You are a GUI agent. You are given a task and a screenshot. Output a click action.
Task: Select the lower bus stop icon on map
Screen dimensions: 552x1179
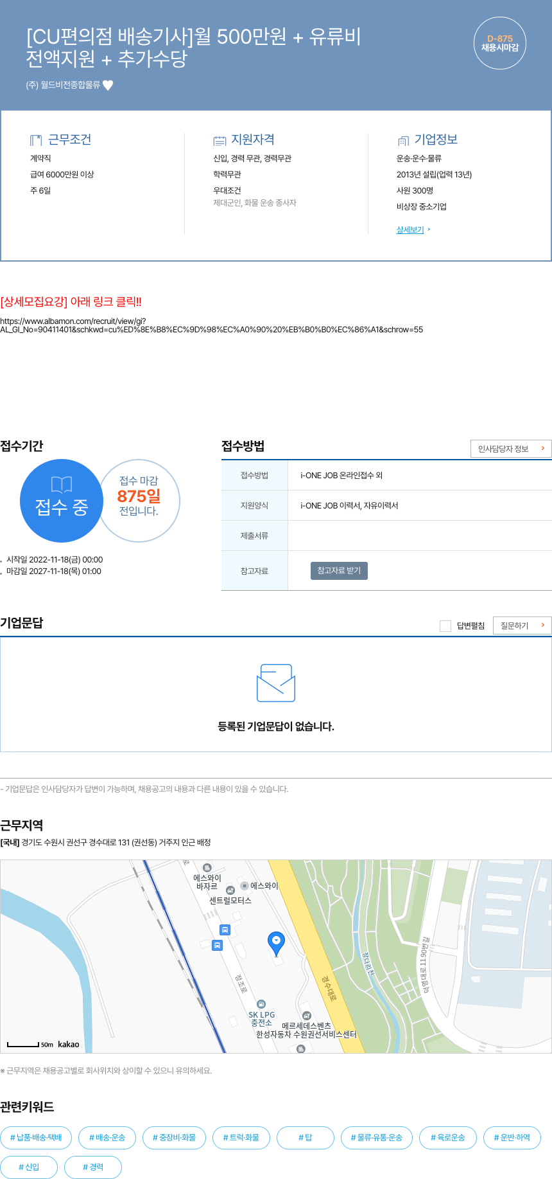click(x=217, y=945)
